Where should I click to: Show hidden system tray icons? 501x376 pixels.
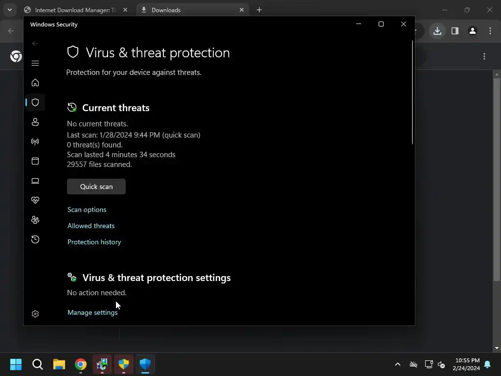pos(398,364)
